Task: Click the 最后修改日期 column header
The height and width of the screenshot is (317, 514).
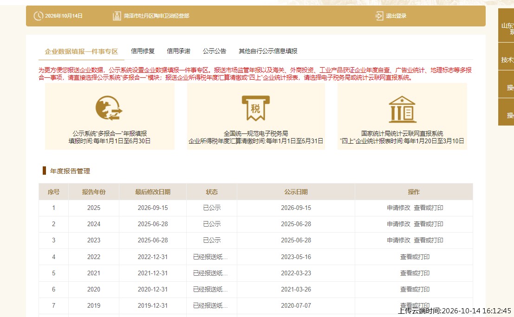Action: click(x=153, y=192)
